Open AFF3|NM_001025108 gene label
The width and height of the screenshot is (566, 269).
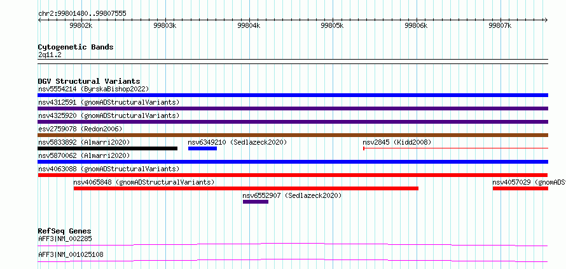click(71, 254)
